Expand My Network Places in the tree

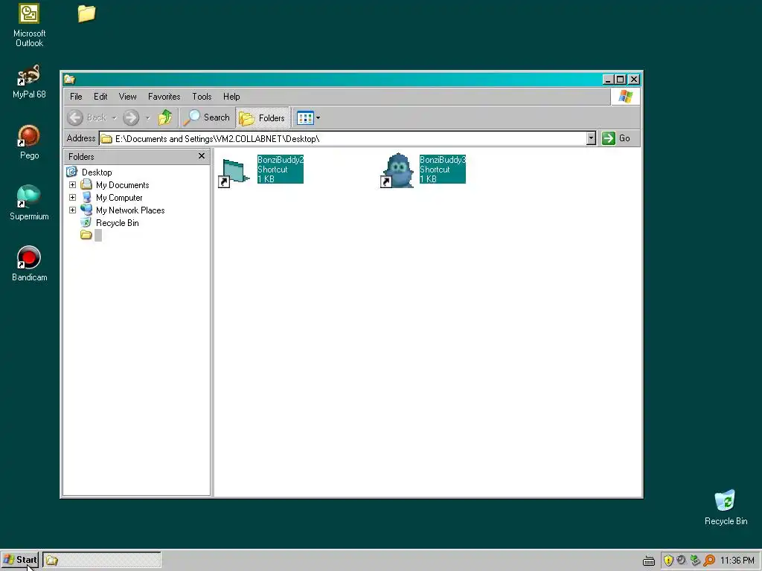click(72, 210)
